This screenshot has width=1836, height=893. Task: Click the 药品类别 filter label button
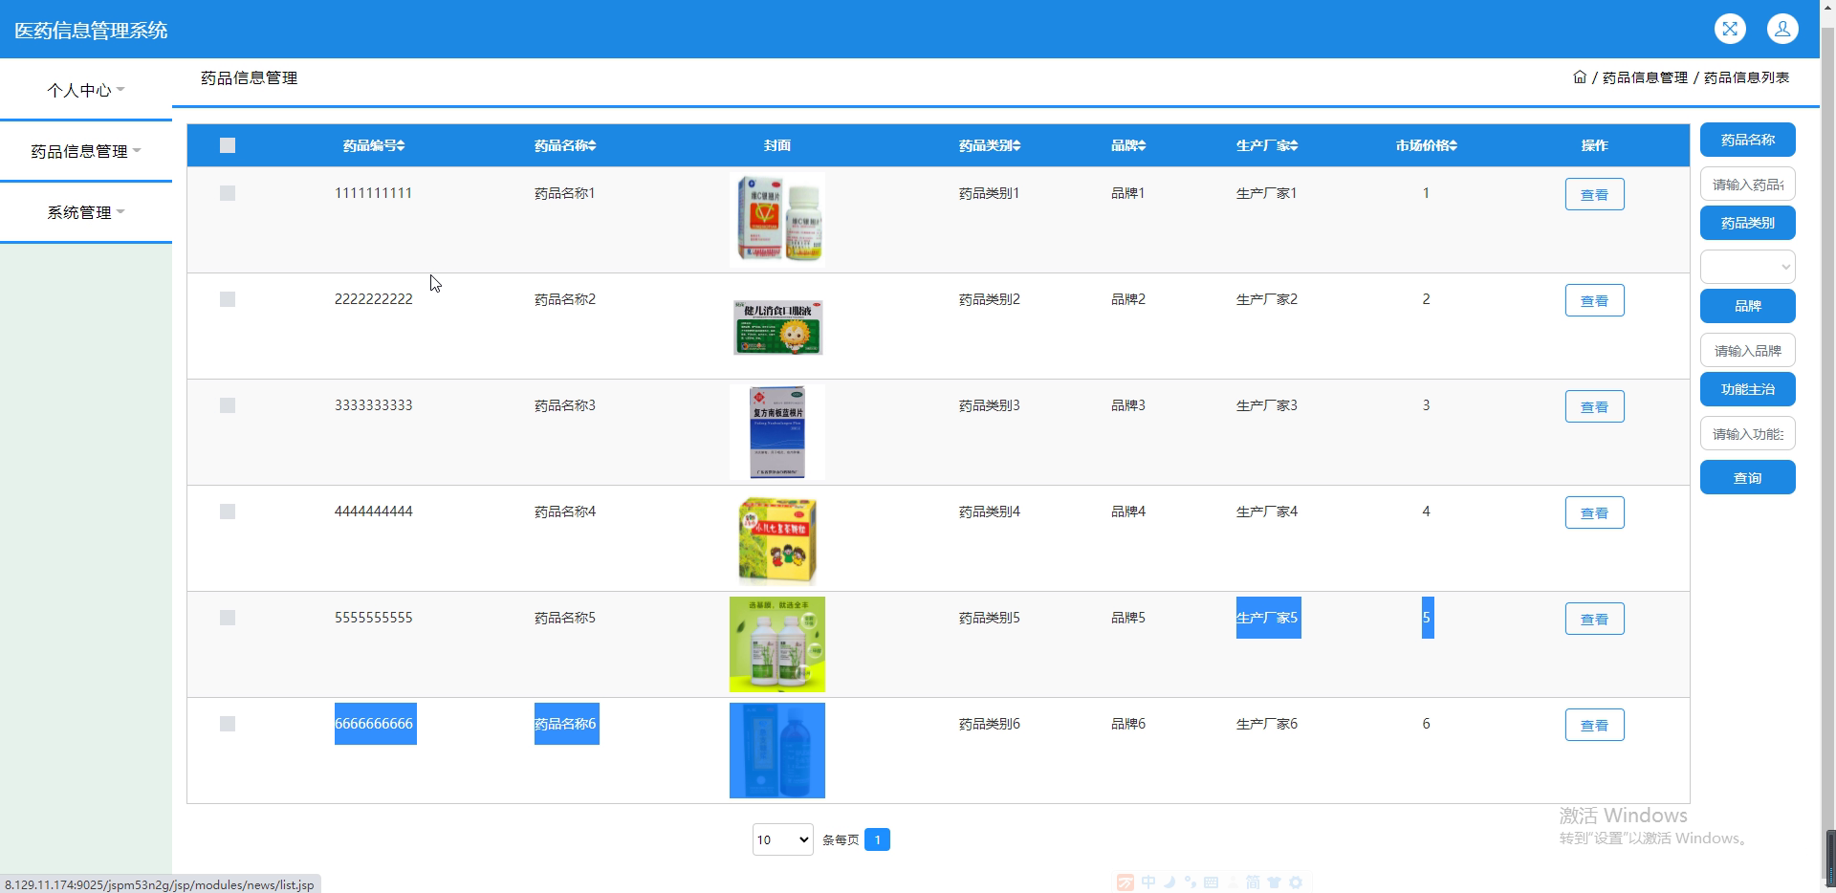[1747, 223]
